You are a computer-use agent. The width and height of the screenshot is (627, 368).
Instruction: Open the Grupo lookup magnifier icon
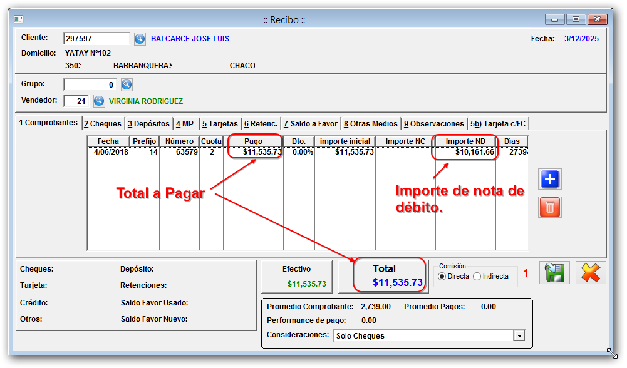tap(127, 84)
